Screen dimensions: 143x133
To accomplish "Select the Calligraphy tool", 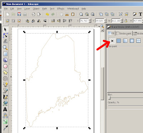I will click(x=5, y=97).
